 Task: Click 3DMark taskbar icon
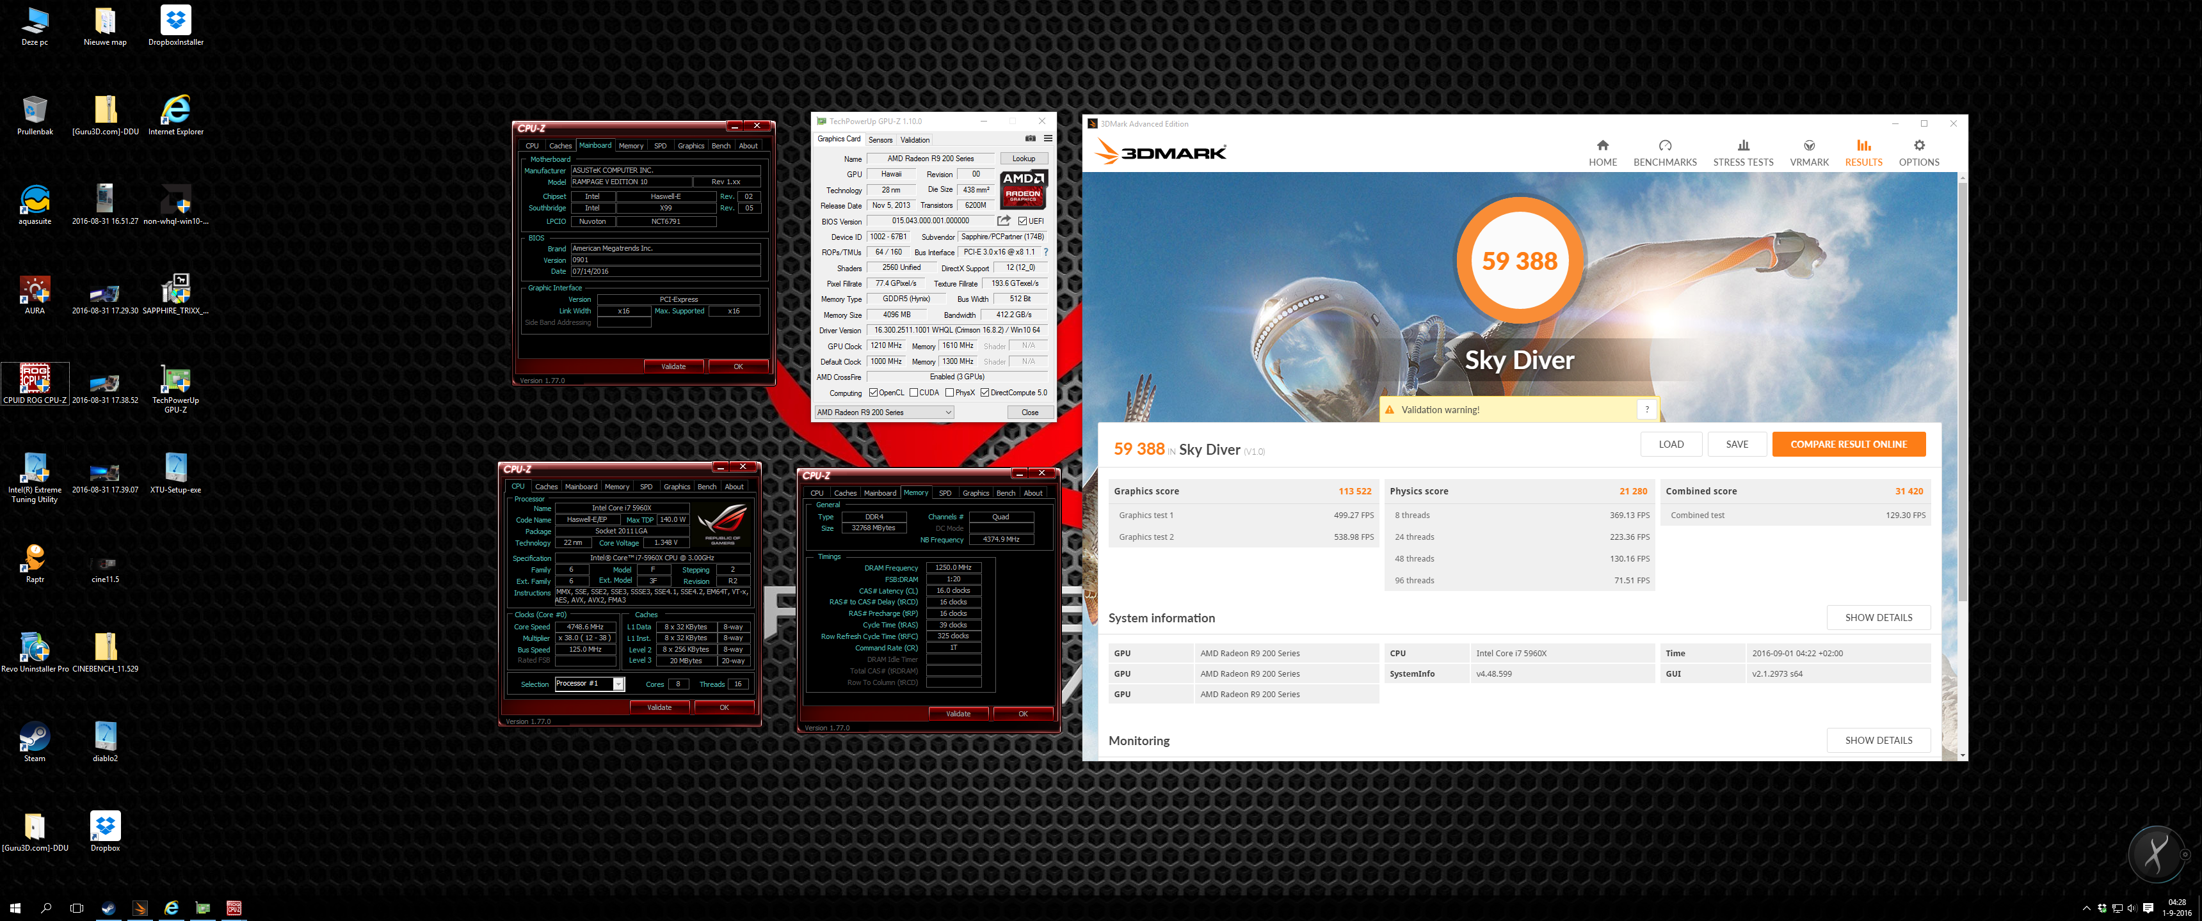tap(140, 908)
